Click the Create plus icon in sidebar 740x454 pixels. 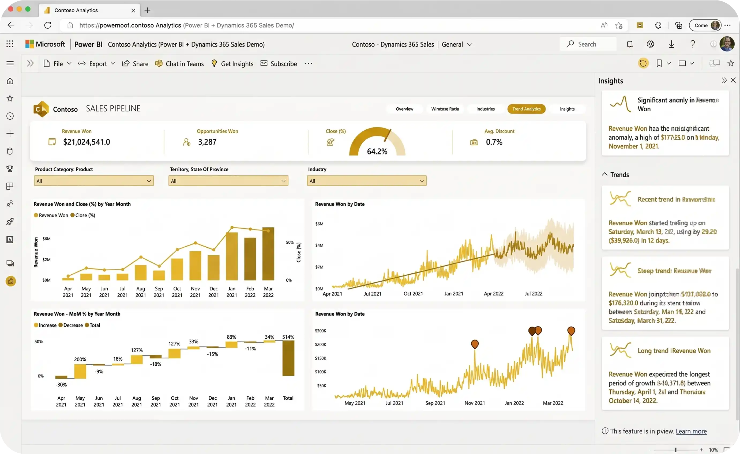point(10,133)
